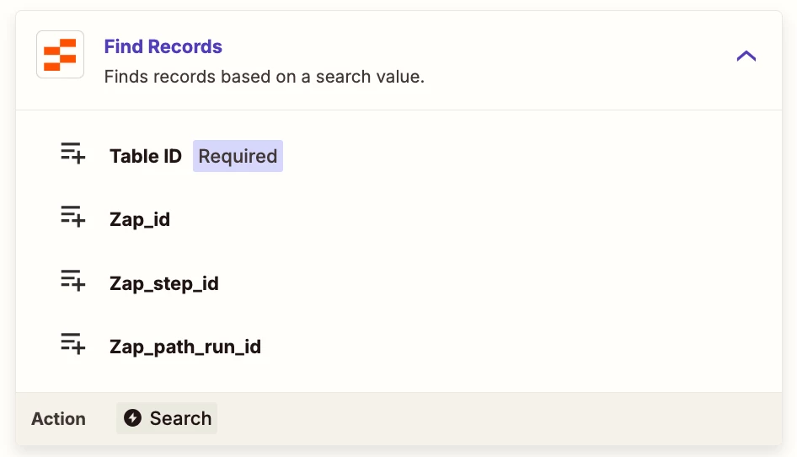This screenshot has height=457, width=797.
Task: Click the Search action tag
Action: (x=167, y=418)
